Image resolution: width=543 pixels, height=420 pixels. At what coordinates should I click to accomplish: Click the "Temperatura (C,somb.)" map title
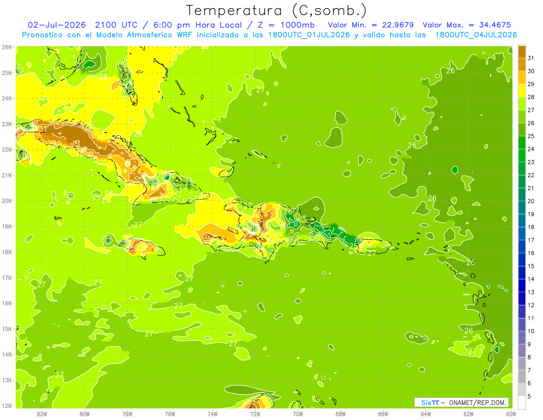pos(276,10)
